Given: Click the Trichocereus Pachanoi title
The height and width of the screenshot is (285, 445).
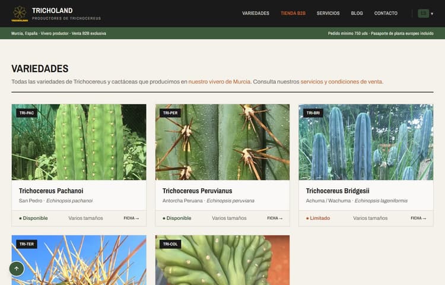Looking at the screenshot, I should [x=51, y=191].
